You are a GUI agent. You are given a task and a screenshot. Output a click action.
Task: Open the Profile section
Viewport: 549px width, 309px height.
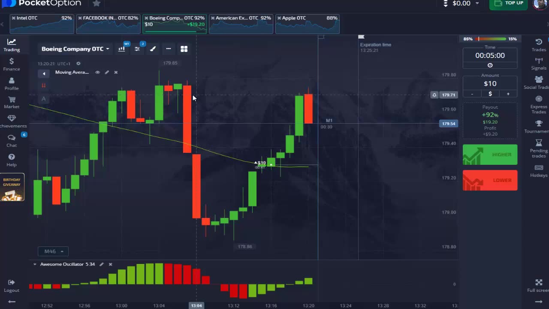(x=12, y=84)
